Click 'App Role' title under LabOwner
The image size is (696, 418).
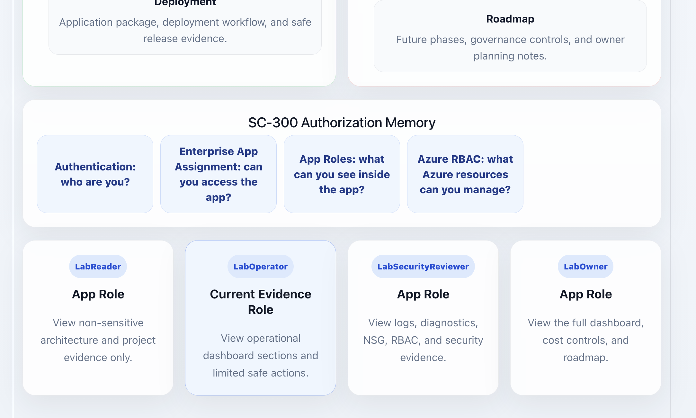(x=586, y=294)
